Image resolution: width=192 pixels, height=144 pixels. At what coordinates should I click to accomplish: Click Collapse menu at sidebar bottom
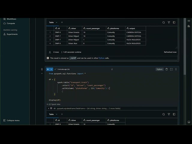[11, 120]
